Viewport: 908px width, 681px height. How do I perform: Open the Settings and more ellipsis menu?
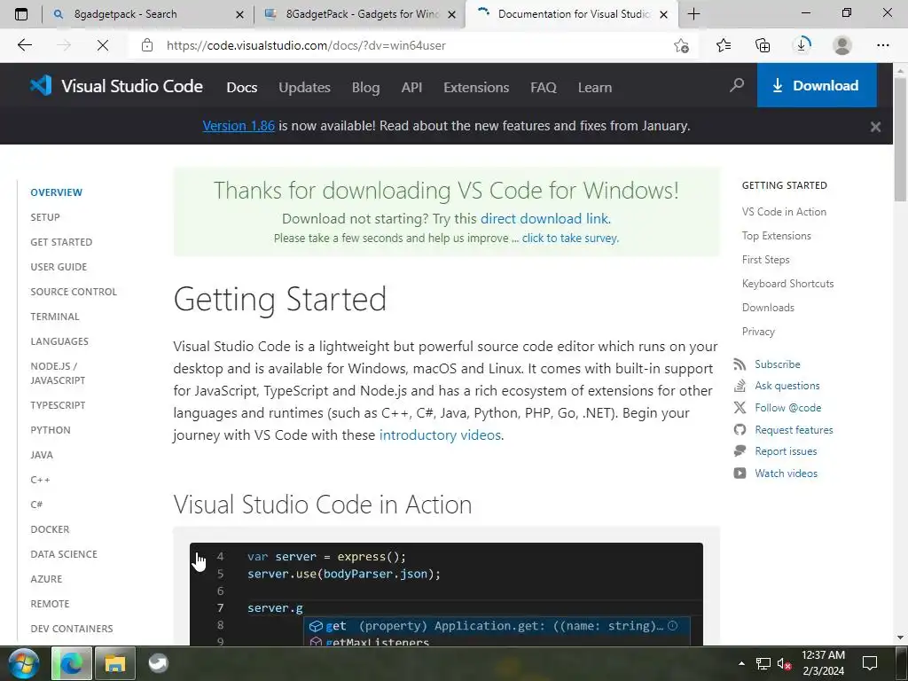[882, 45]
